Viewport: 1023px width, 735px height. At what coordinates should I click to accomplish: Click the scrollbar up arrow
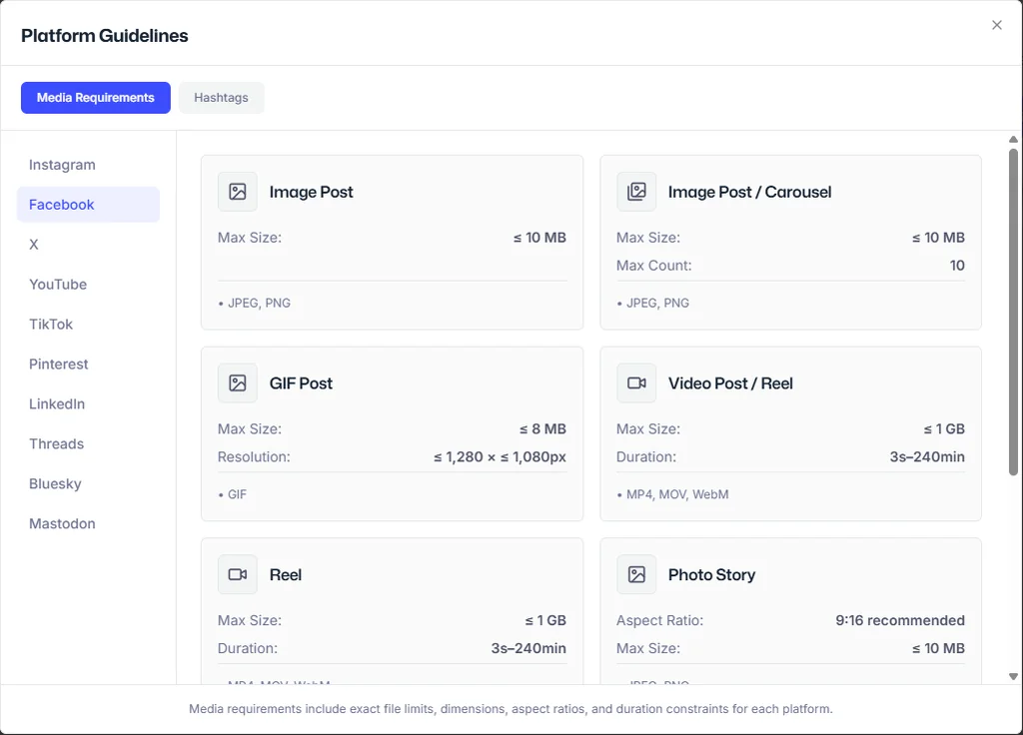point(1013,139)
